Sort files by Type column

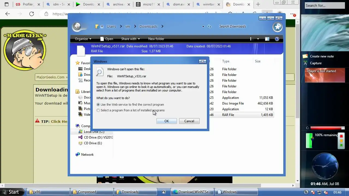click(226, 61)
